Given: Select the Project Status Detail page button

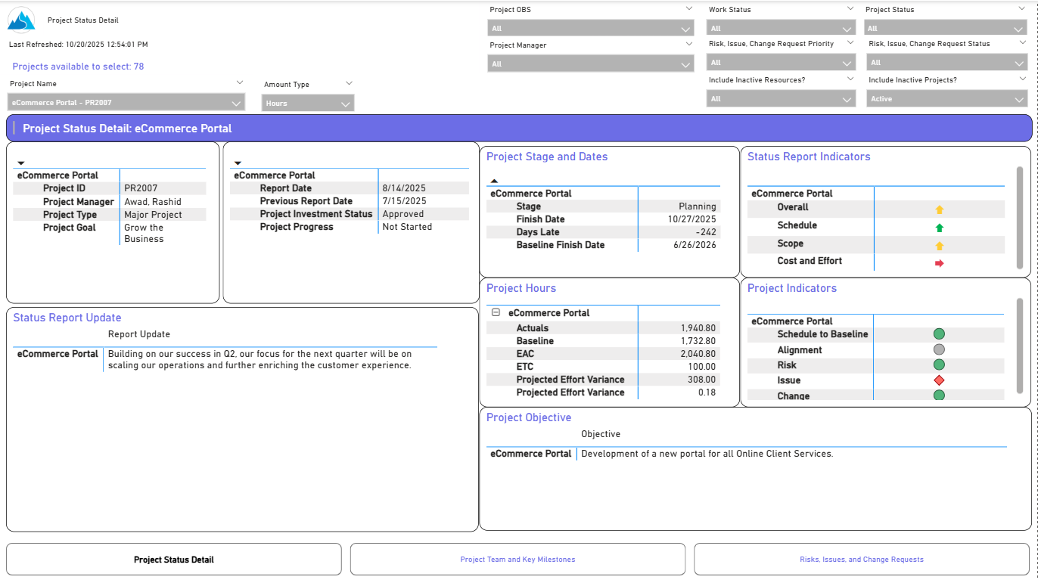Looking at the screenshot, I should coord(174,560).
